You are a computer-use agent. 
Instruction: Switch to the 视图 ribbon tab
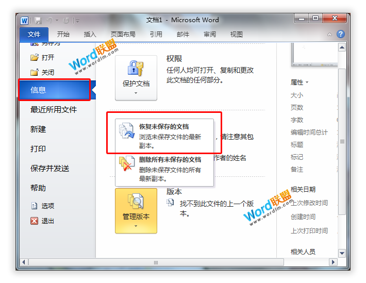(x=237, y=35)
